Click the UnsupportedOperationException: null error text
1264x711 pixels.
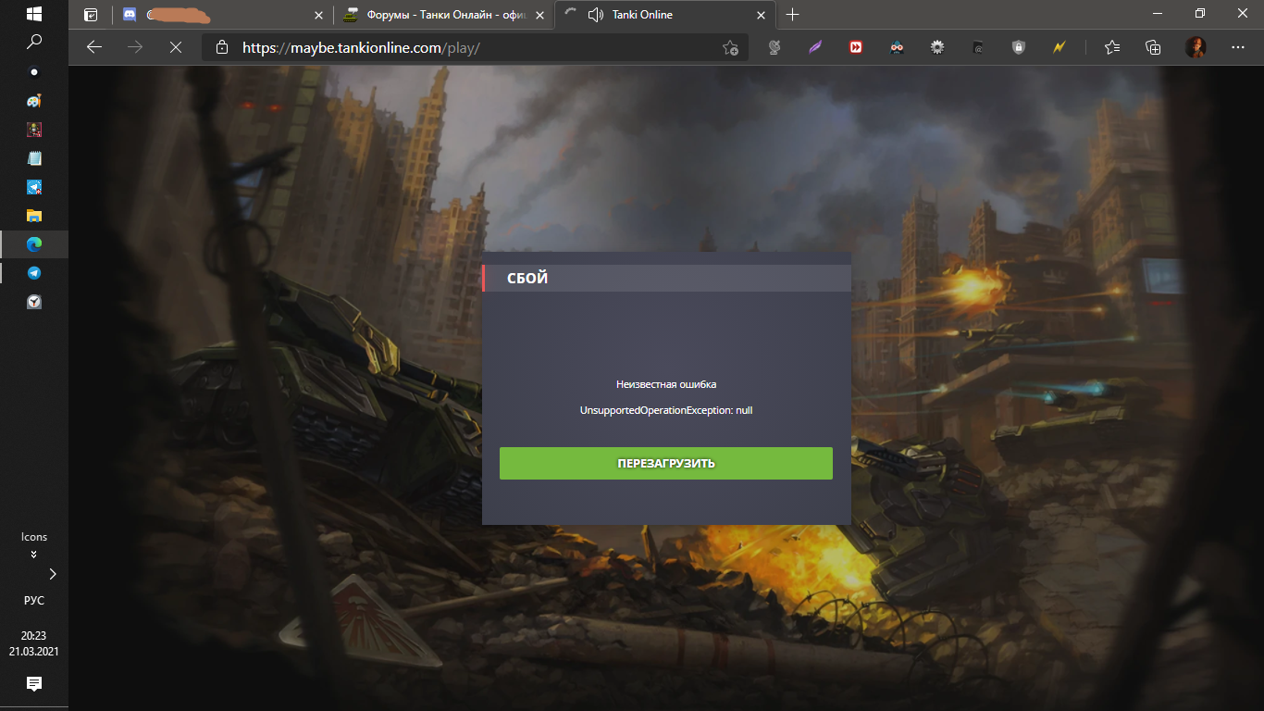pyautogui.click(x=666, y=410)
